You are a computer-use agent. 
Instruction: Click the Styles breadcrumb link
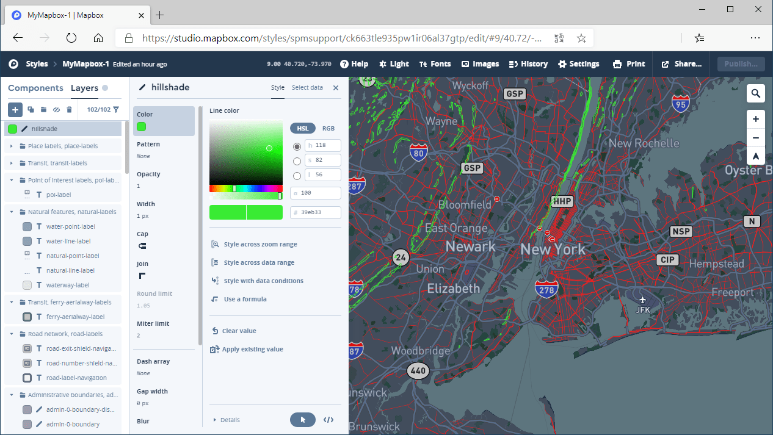pos(37,64)
